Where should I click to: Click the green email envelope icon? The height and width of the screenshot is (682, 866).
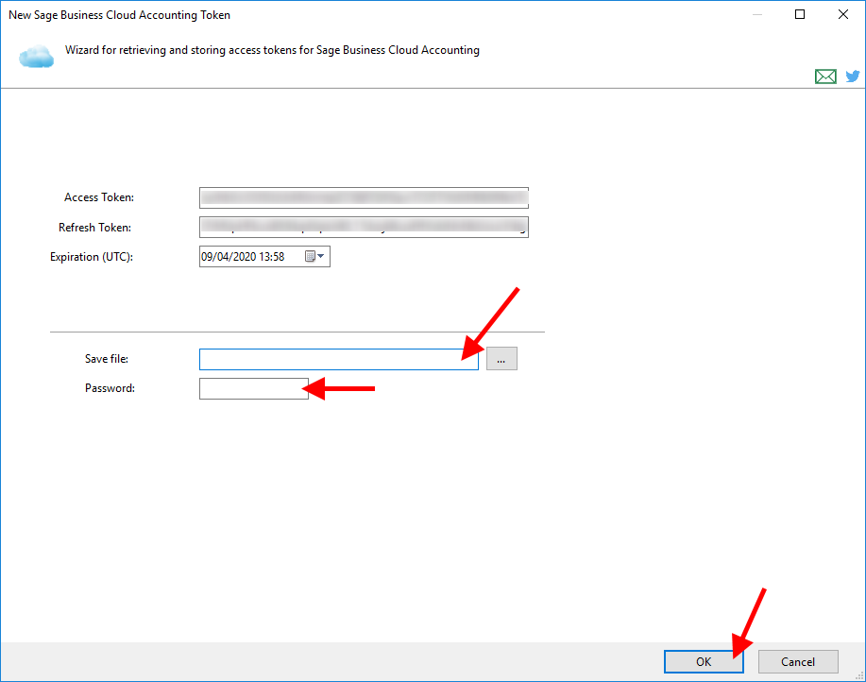click(x=825, y=77)
